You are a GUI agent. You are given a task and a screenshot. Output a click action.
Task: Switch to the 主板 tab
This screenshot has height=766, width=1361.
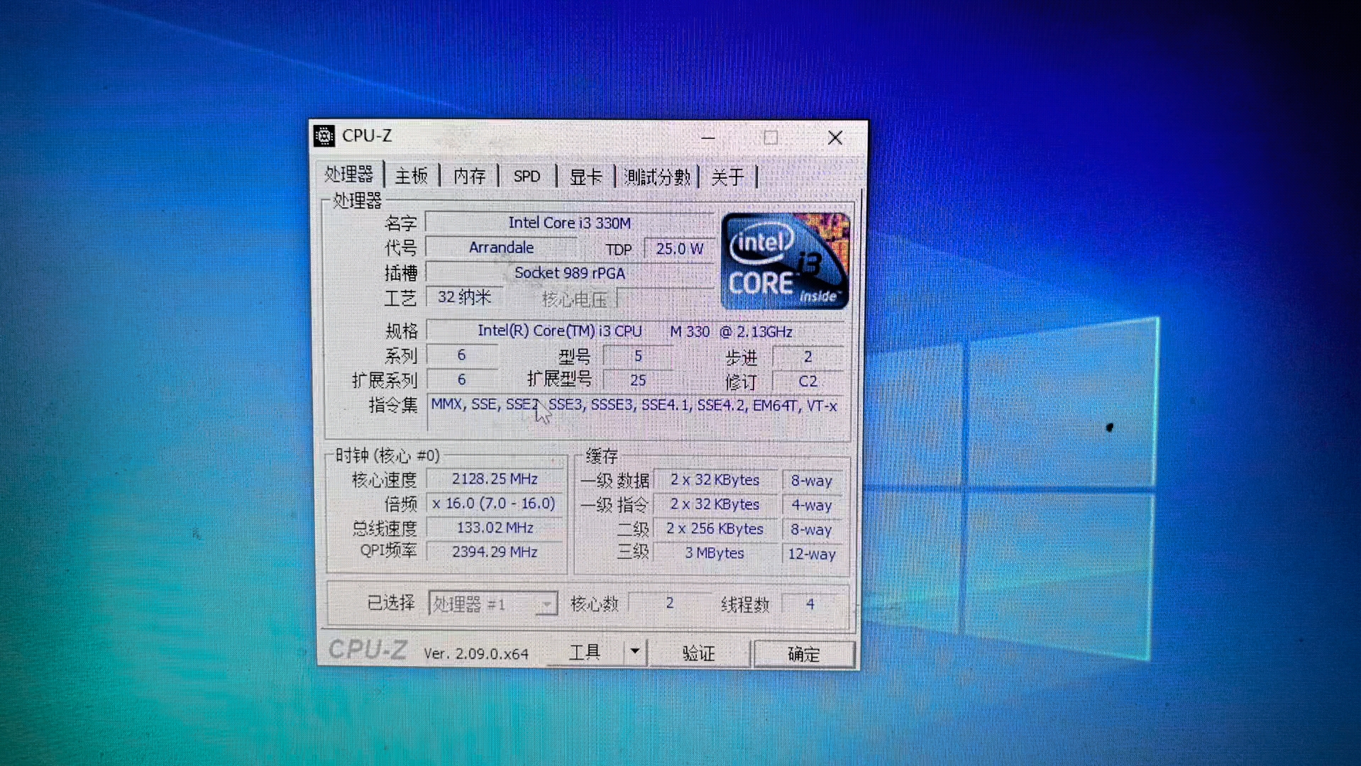click(x=412, y=176)
